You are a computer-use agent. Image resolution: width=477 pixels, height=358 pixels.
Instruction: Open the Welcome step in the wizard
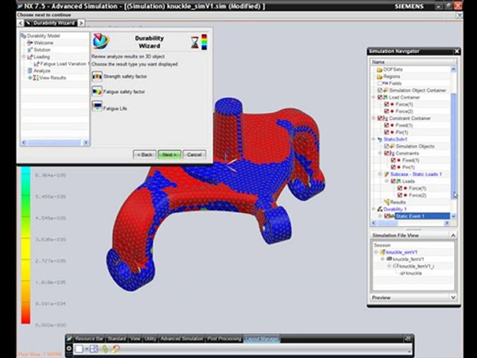(43, 43)
